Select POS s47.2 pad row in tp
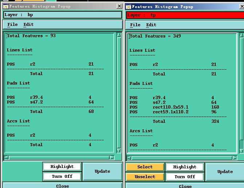The image size is (244, 188). pos(173,102)
